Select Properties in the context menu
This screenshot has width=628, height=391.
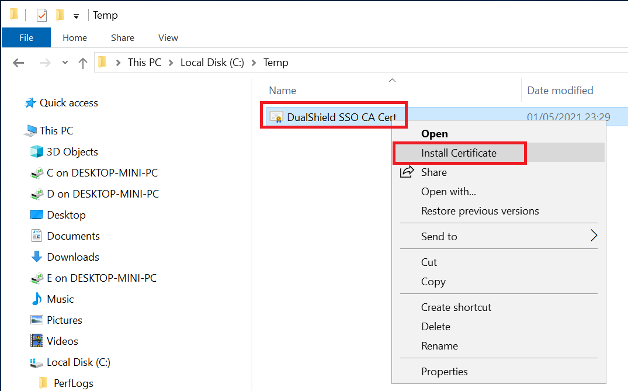444,372
